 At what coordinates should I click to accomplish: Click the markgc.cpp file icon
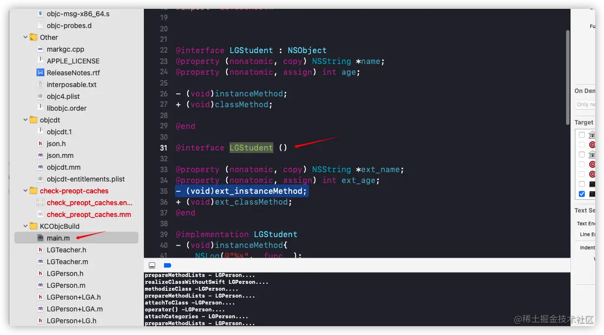click(x=40, y=49)
